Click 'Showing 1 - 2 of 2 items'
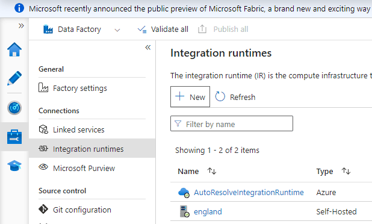The image size is (372, 224). (217, 150)
